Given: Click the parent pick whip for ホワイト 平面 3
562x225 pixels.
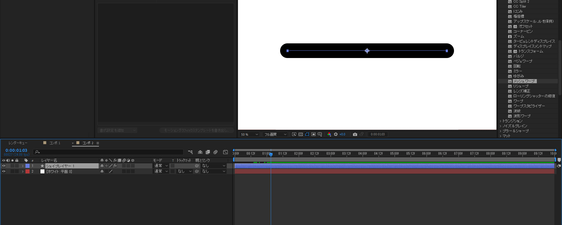Looking at the screenshot, I should coord(197,171).
